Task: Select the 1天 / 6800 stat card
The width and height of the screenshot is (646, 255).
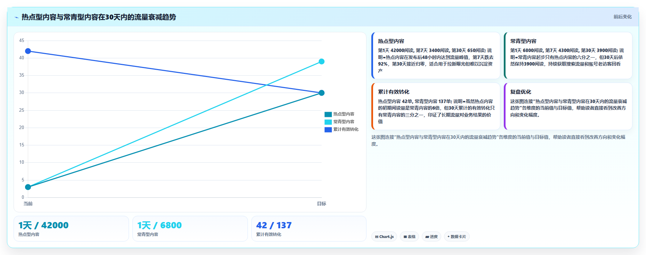Action: pyautogui.click(x=190, y=229)
